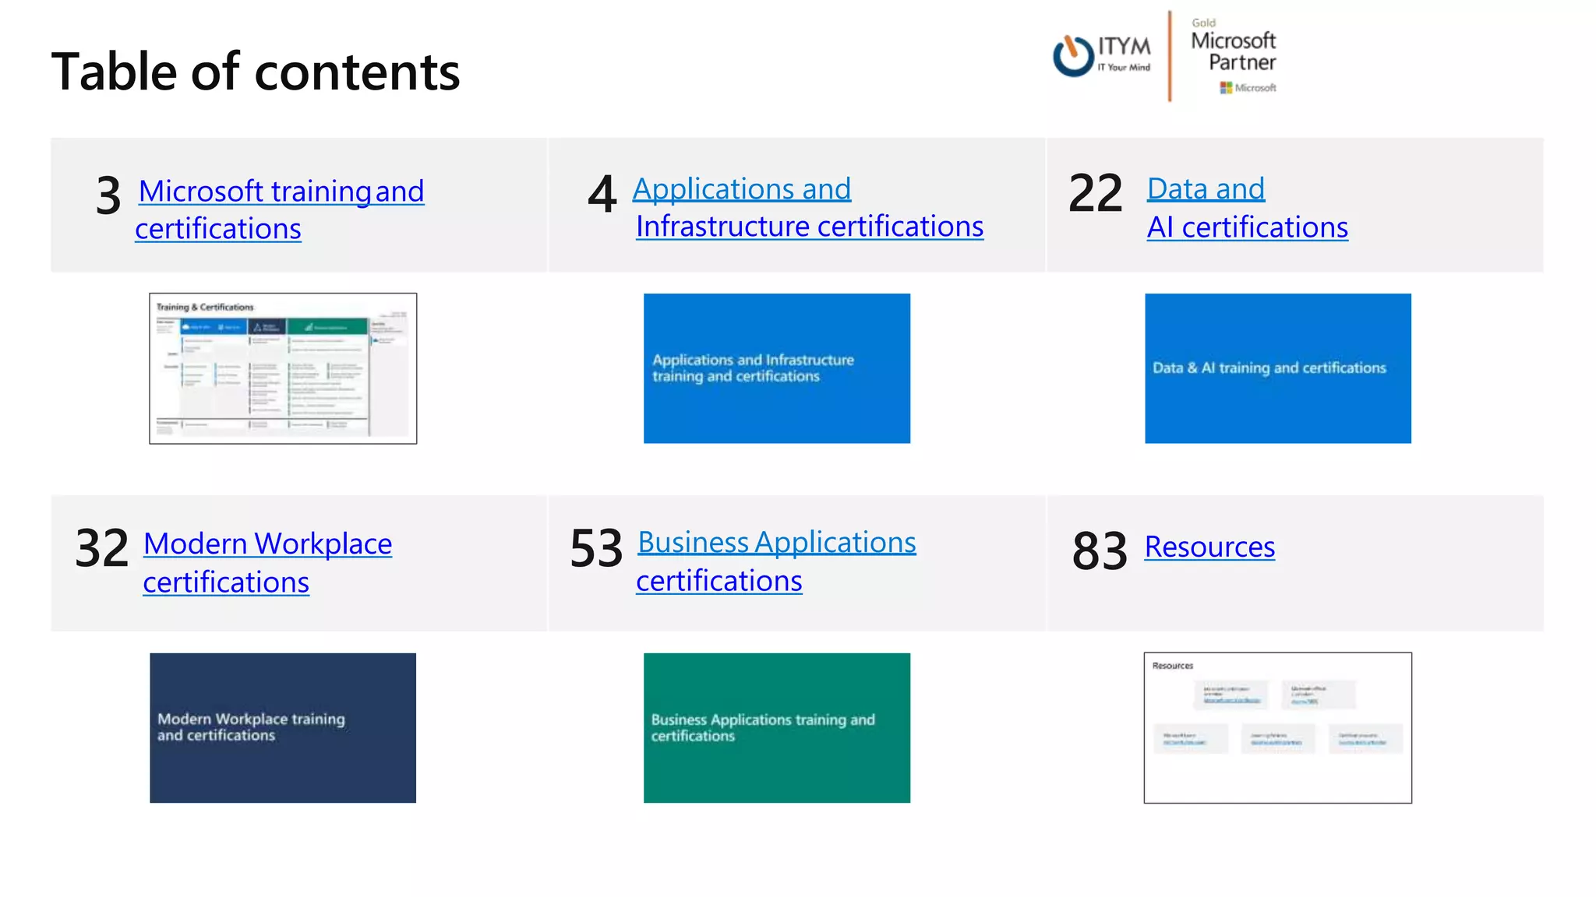Click the ITYM IT Your Mind logo

[x=1102, y=55]
